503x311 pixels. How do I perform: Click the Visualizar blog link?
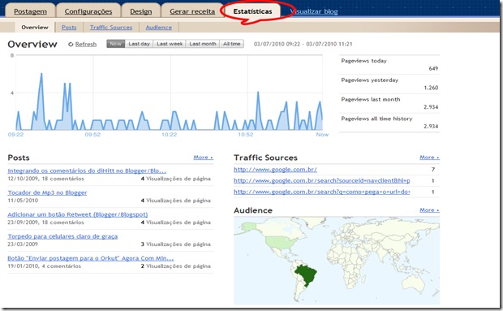(314, 11)
